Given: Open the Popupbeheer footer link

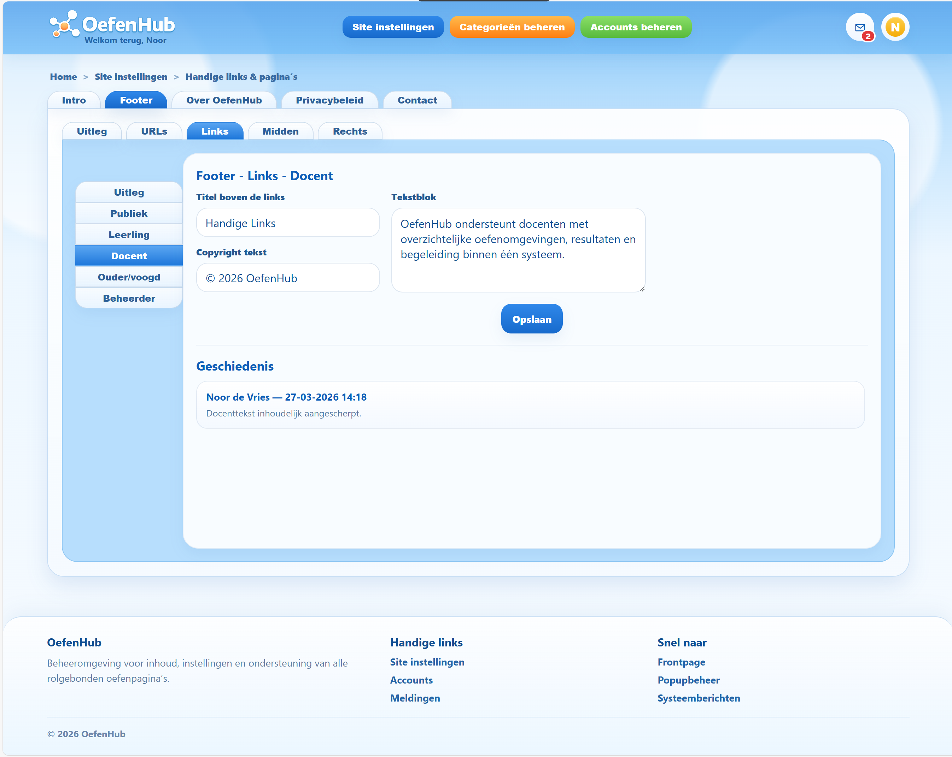Looking at the screenshot, I should point(688,680).
